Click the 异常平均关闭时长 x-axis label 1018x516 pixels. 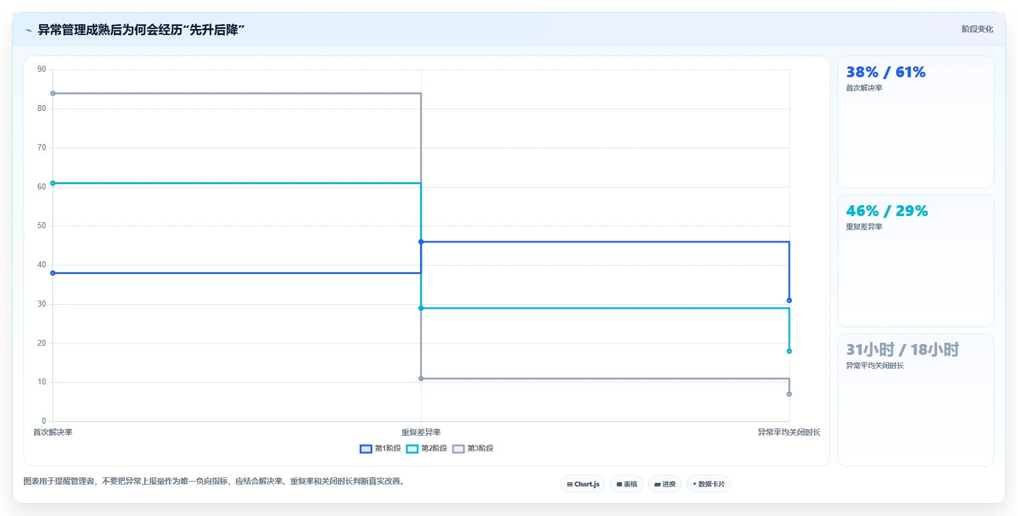tap(789, 432)
